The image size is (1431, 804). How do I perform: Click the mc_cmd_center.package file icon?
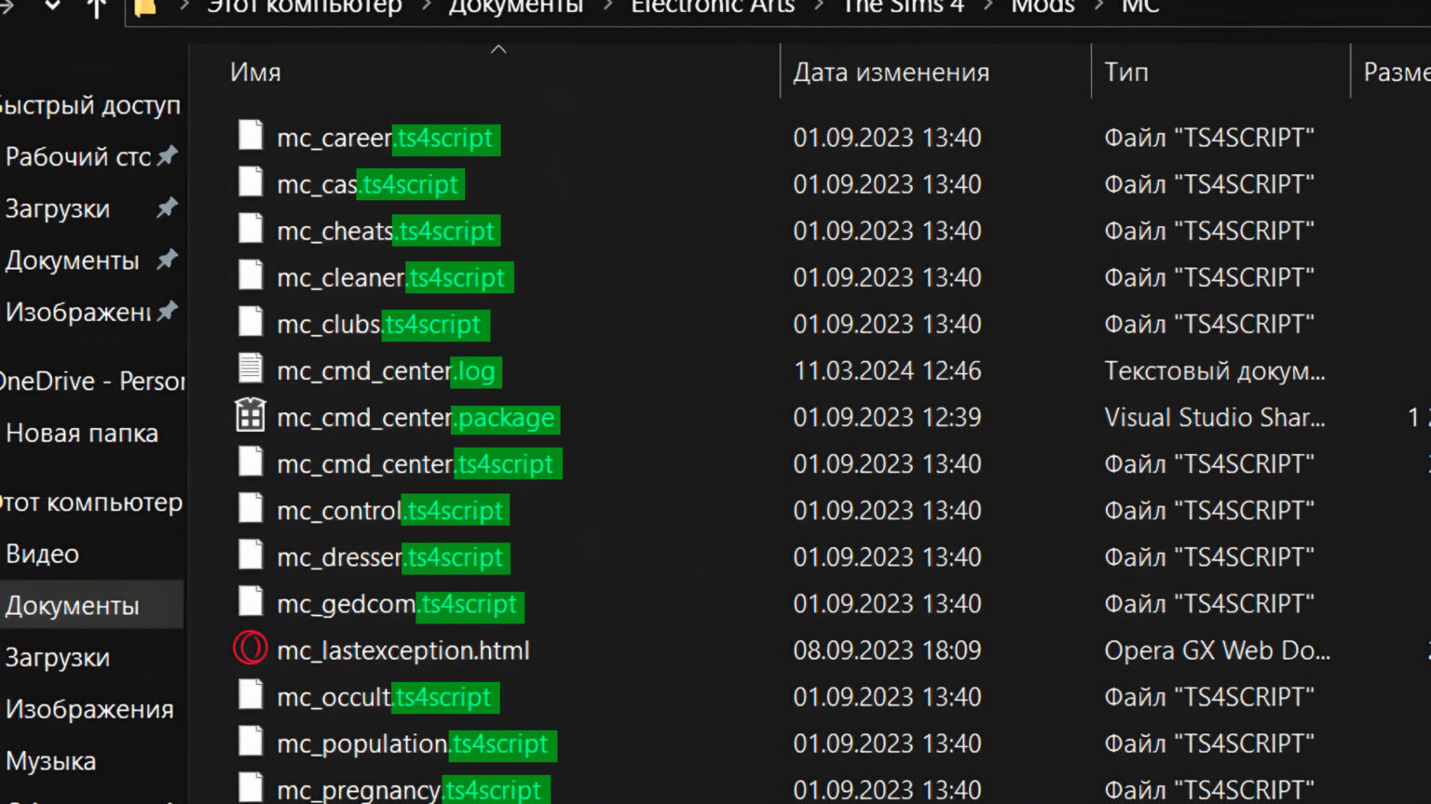250,415
